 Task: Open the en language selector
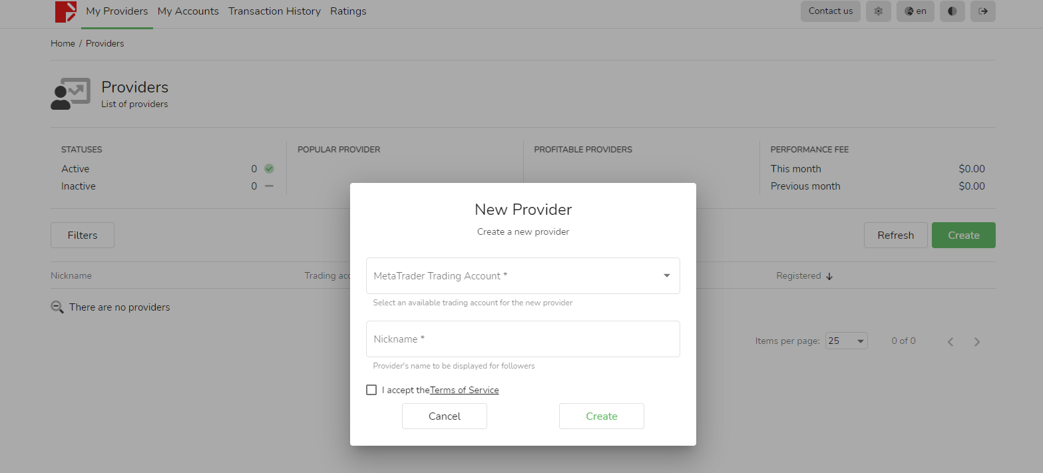tap(915, 11)
